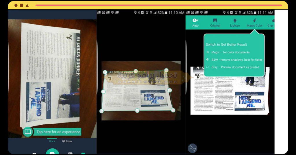Screen dimensions: 296x155
Task: Open the thumbs up/down feedback button
Action: pyautogui.click(x=192, y=148)
